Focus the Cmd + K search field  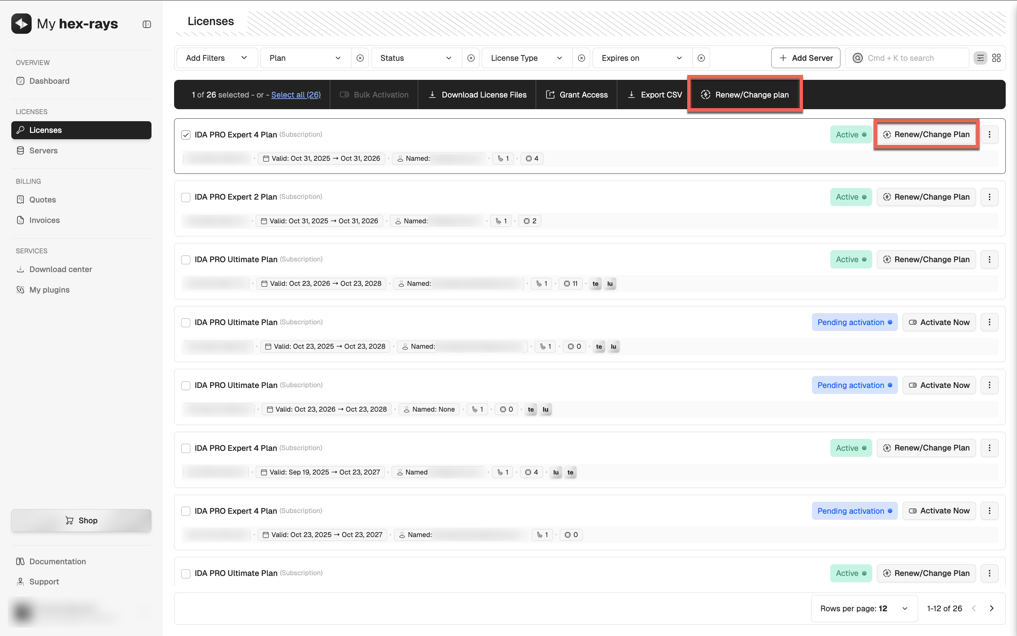[908, 58]
